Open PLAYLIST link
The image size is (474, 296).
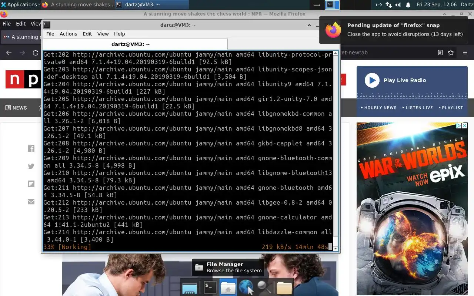(x=451, y=108)
